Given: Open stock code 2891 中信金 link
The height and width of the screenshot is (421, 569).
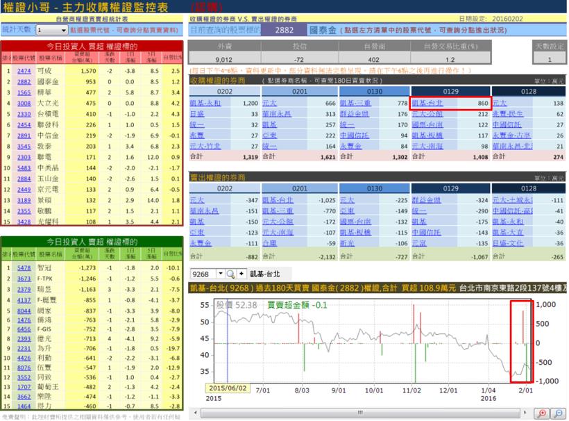Looking at the screenshot, I should tap(24, 135).
